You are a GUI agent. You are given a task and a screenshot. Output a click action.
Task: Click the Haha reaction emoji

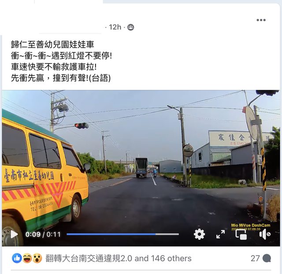tap(27, 258)
